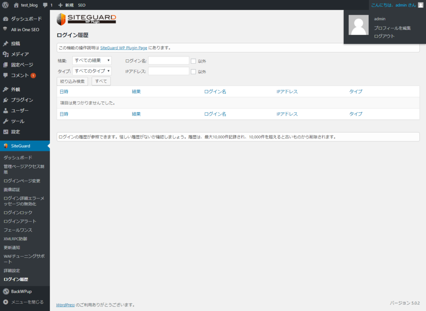
Task: Click the WordPress logo icon in admin bar
Action: click(5, 5)
